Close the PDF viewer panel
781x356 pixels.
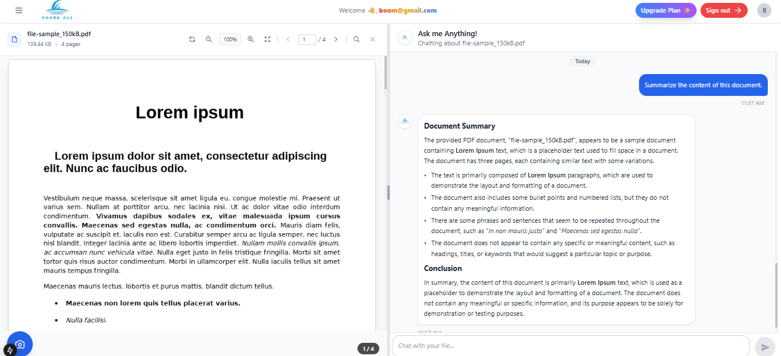tap(372, 40)
